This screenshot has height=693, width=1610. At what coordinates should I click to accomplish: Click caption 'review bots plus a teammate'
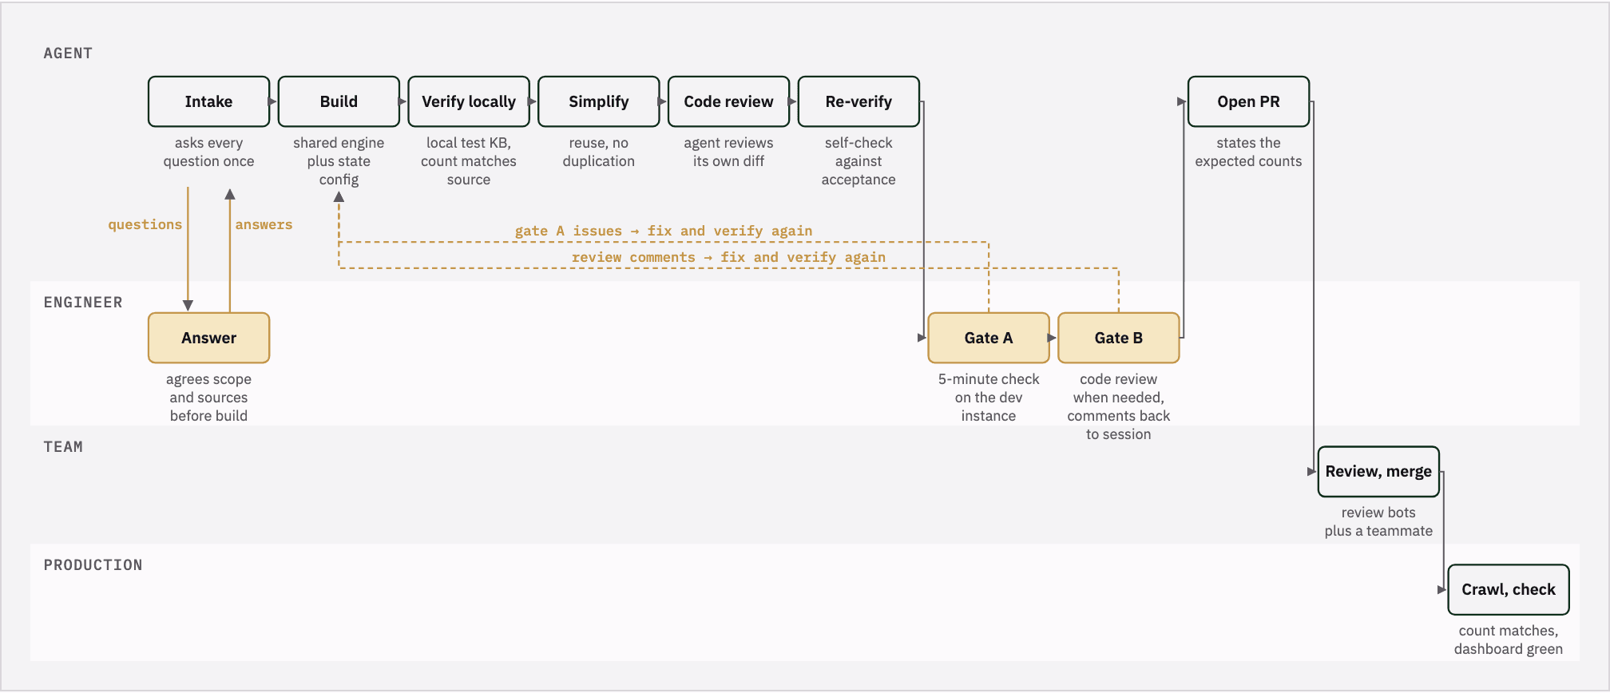pyautogui.click(x=1378, y=521)
